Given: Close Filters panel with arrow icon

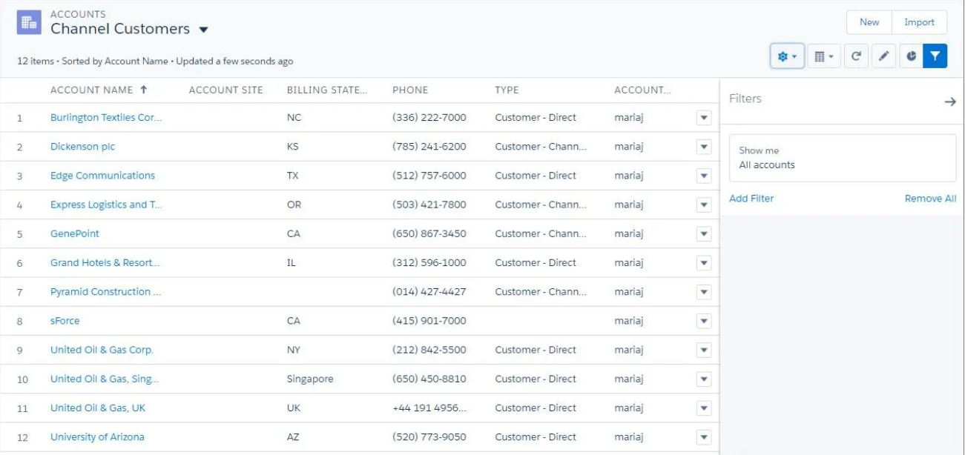Looking at the screenshot, I should click(949, 102).
